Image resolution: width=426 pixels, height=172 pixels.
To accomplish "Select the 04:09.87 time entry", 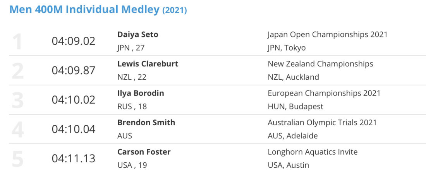I will [74, 70].
